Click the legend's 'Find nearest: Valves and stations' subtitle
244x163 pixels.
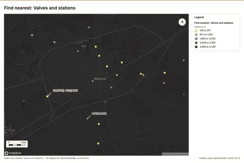pyautogui.click(x=213, y=23)
